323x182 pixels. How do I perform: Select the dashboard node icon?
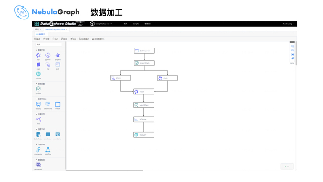48,104
